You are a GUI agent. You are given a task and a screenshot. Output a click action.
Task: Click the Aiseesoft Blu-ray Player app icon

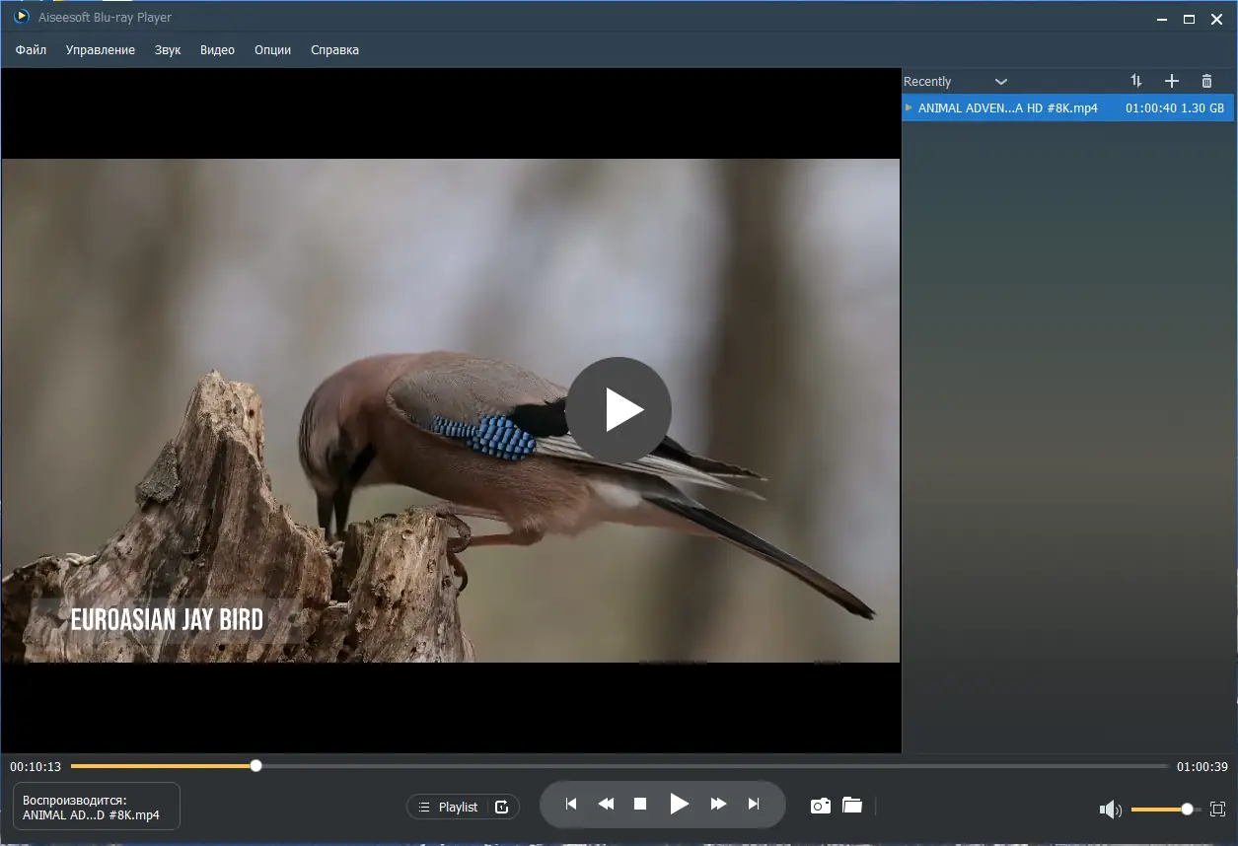click(x=22, y=17)
